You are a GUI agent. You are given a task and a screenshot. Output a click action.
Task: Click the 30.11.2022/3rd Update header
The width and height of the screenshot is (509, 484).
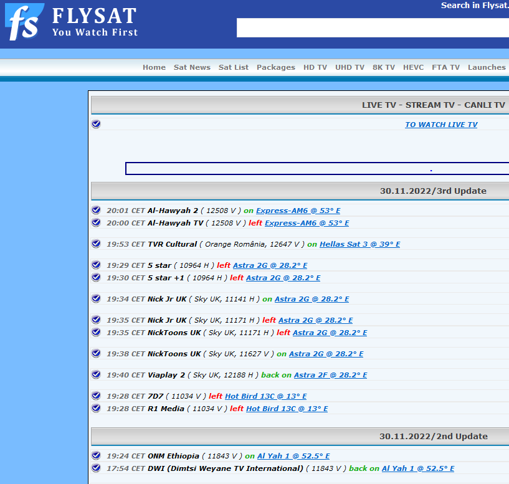tap(433, 191)
